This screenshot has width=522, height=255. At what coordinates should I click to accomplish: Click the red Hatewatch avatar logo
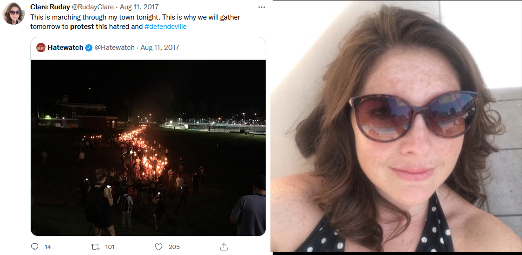tap(41, 48)
